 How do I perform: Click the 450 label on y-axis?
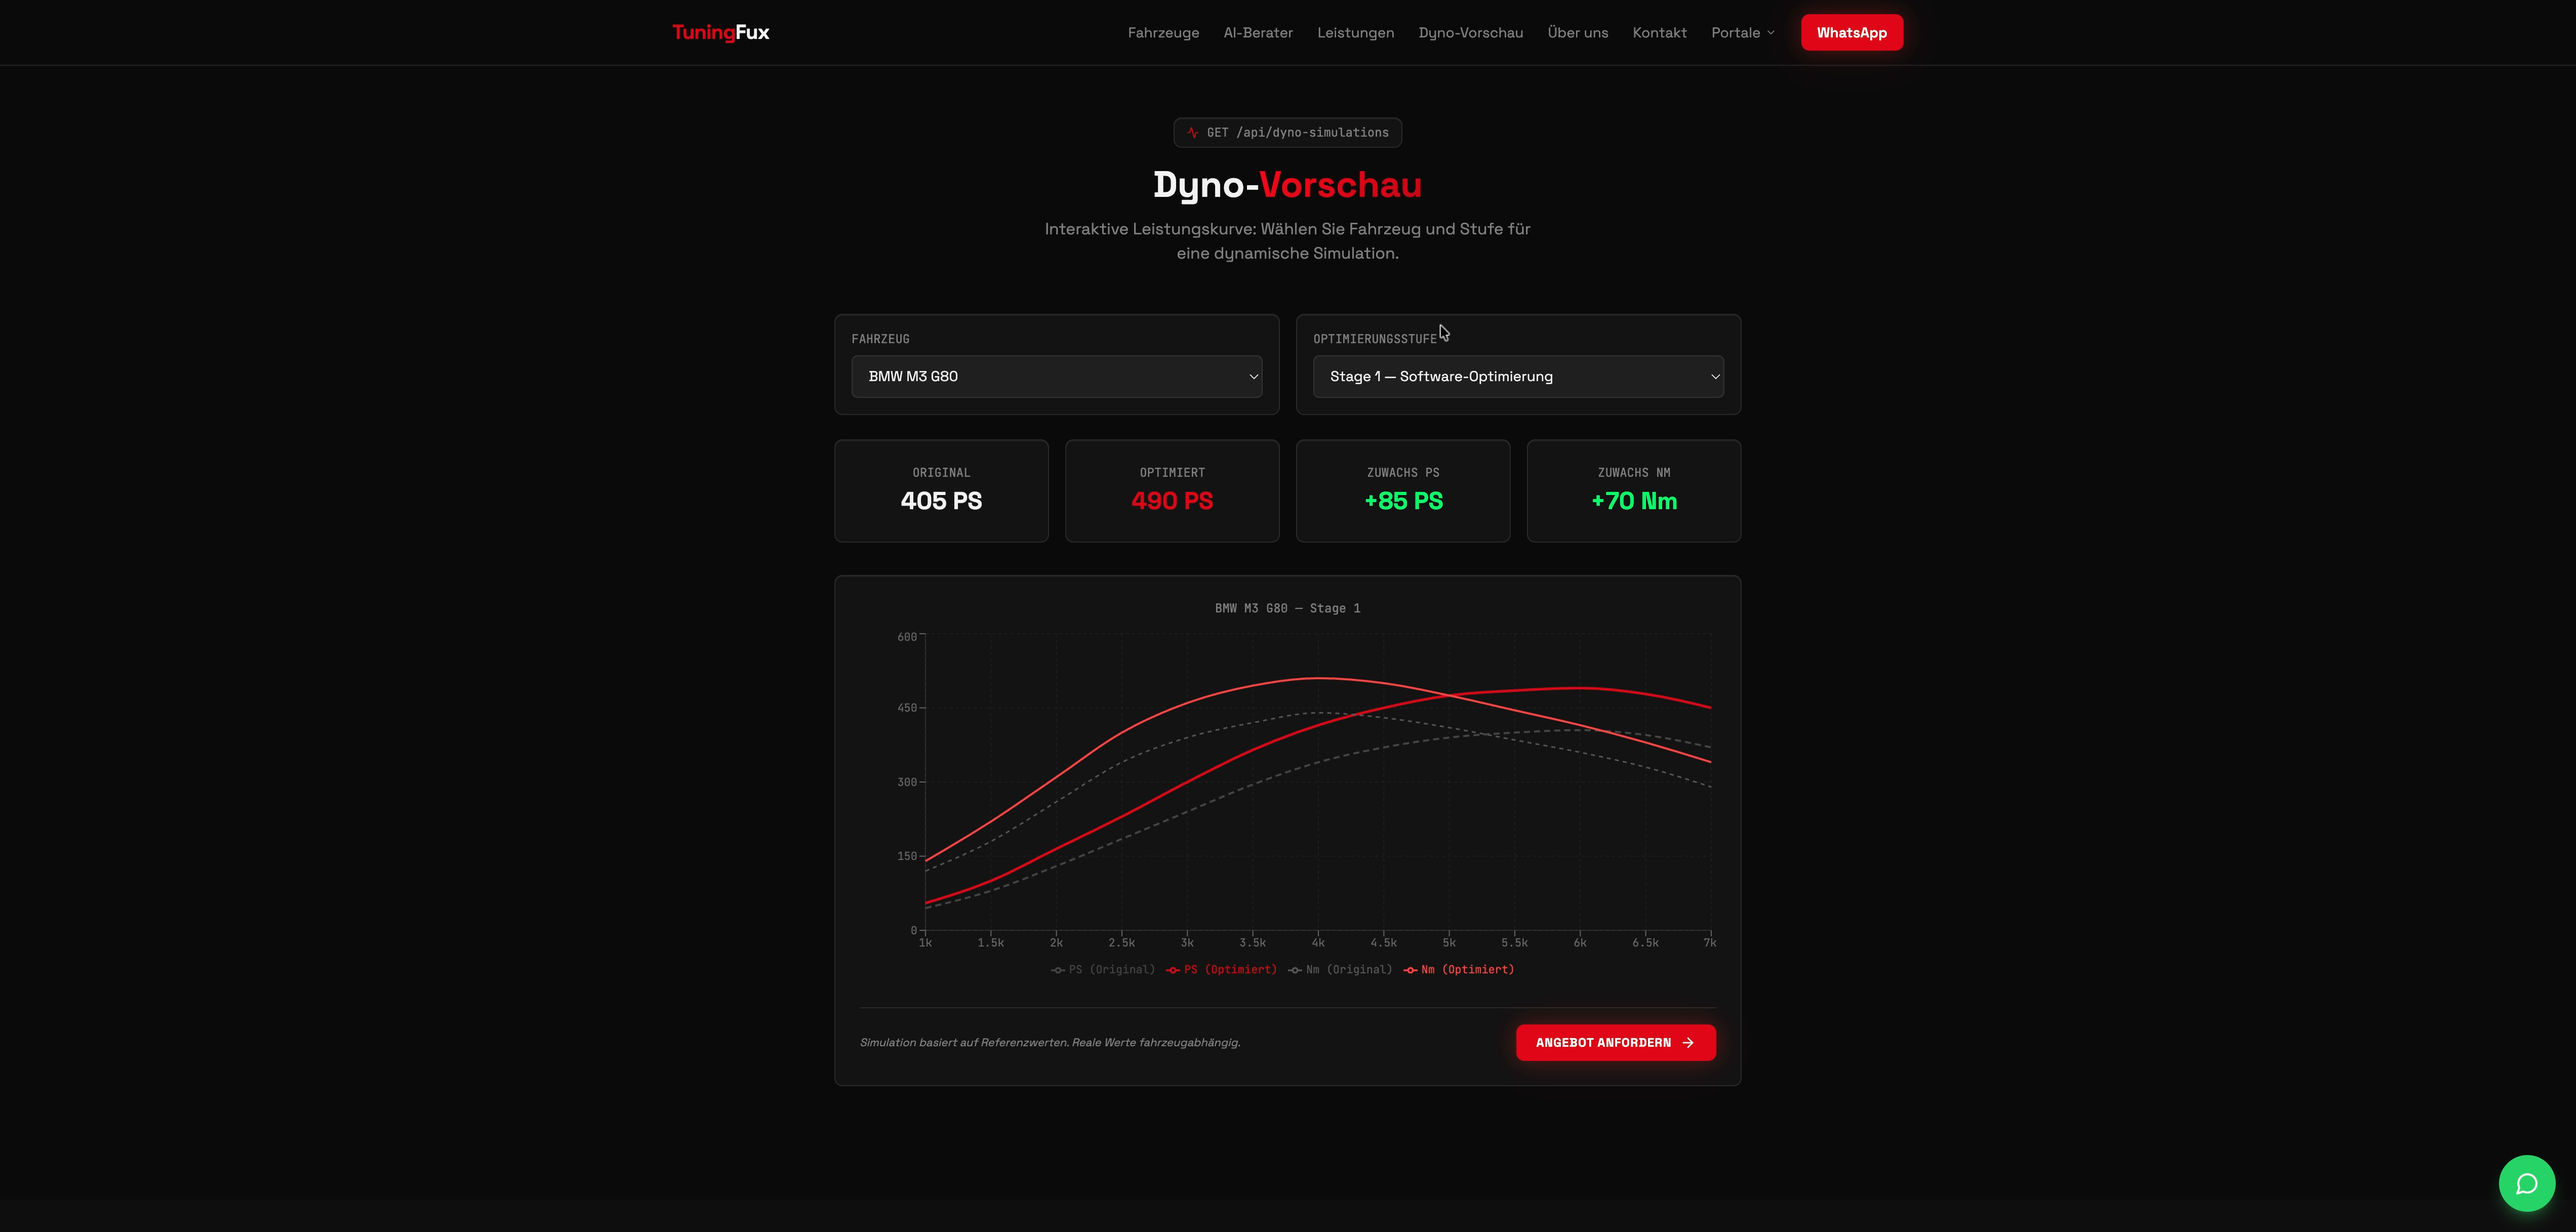(x=907, y=707)
